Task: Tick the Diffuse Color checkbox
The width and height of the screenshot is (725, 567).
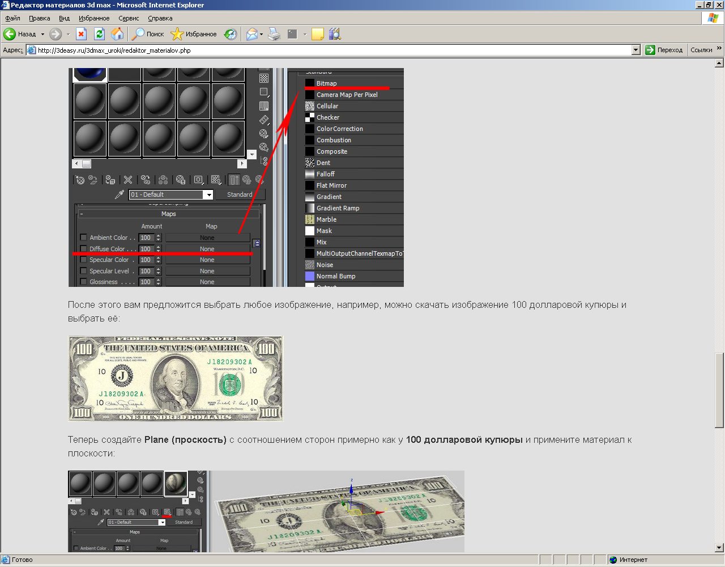Action: tap(83, 249)
